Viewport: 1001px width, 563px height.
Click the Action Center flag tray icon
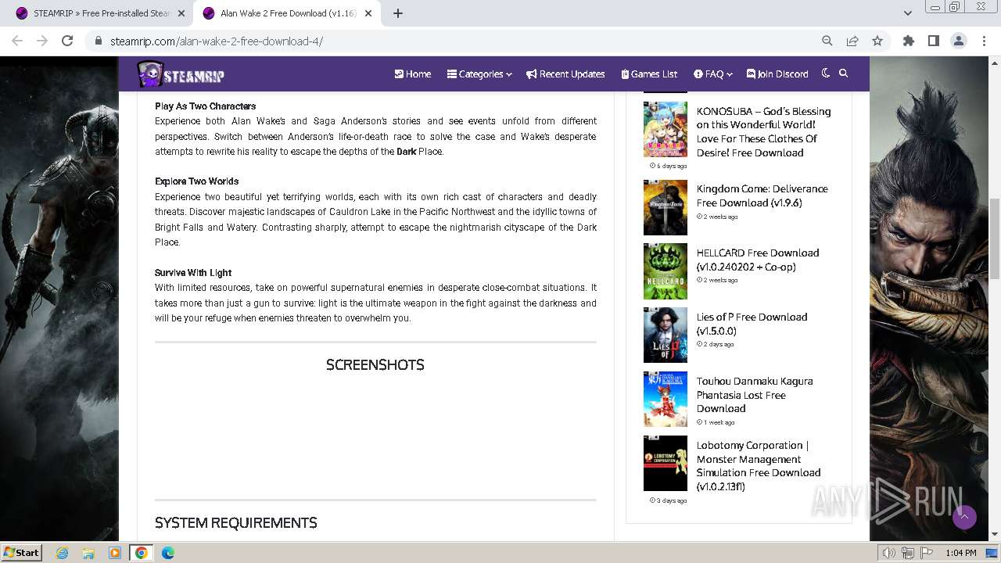(x=927, y=553)
